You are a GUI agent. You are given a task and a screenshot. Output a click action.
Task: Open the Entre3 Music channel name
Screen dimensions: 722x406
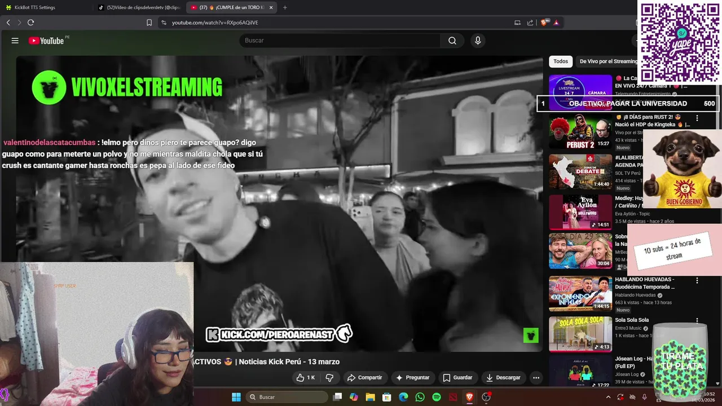628,328
